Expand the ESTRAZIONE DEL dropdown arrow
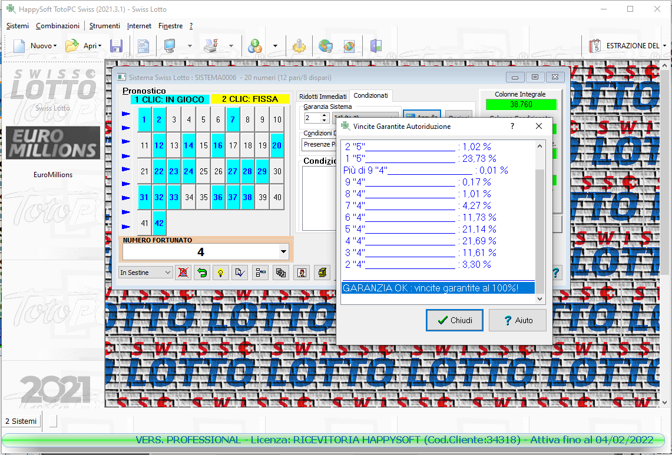The width and height of the screenshot is (672, 455). pos(665,46)
